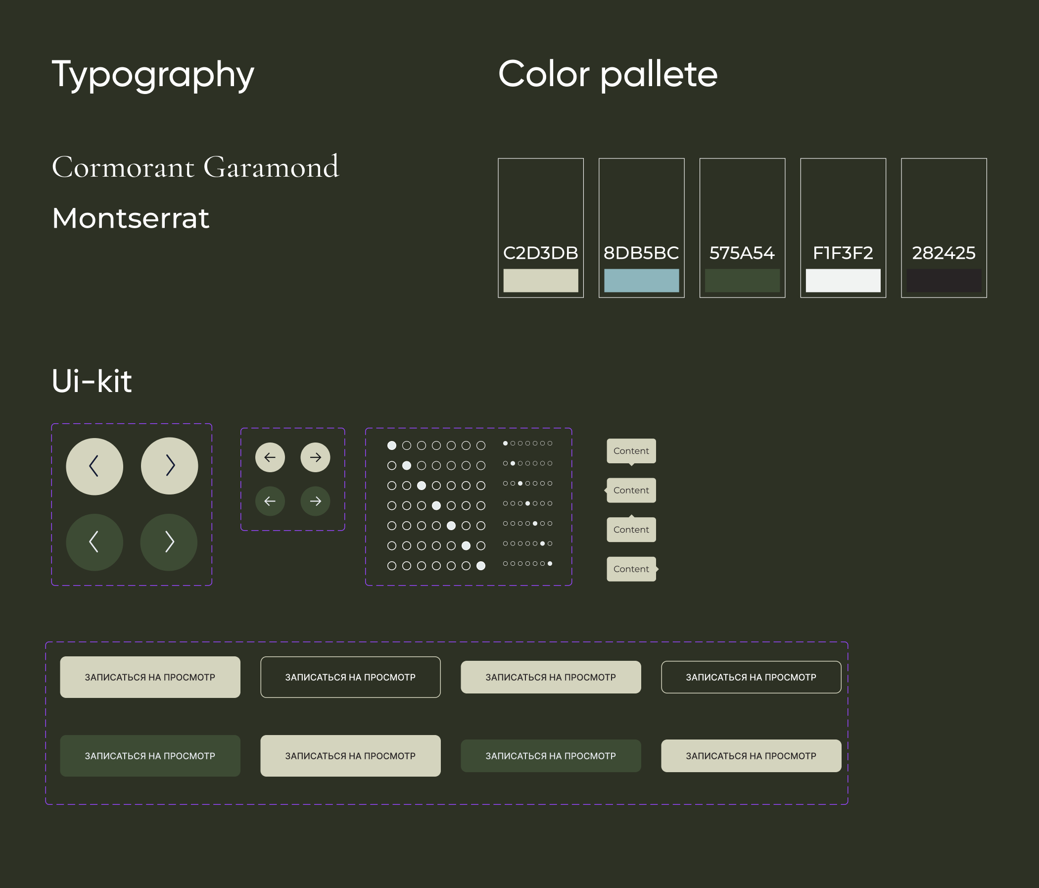Click the small green left arrow button

point(270,501)
